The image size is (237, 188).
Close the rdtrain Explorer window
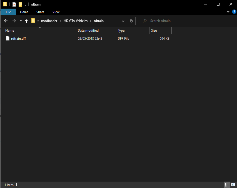[231, 4]
